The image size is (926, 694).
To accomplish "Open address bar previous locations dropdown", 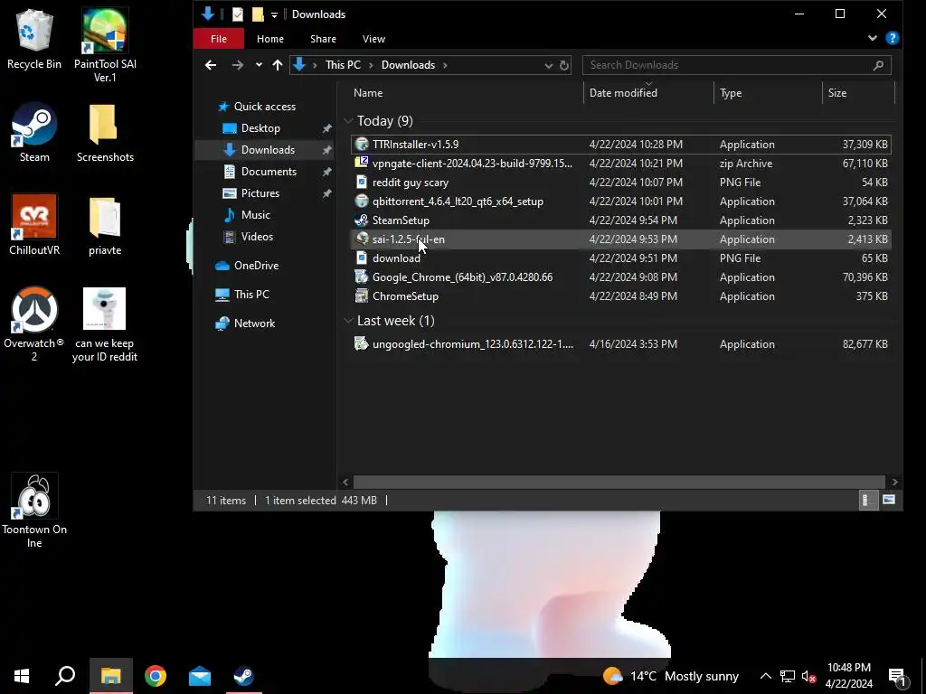I will (548, 65).
